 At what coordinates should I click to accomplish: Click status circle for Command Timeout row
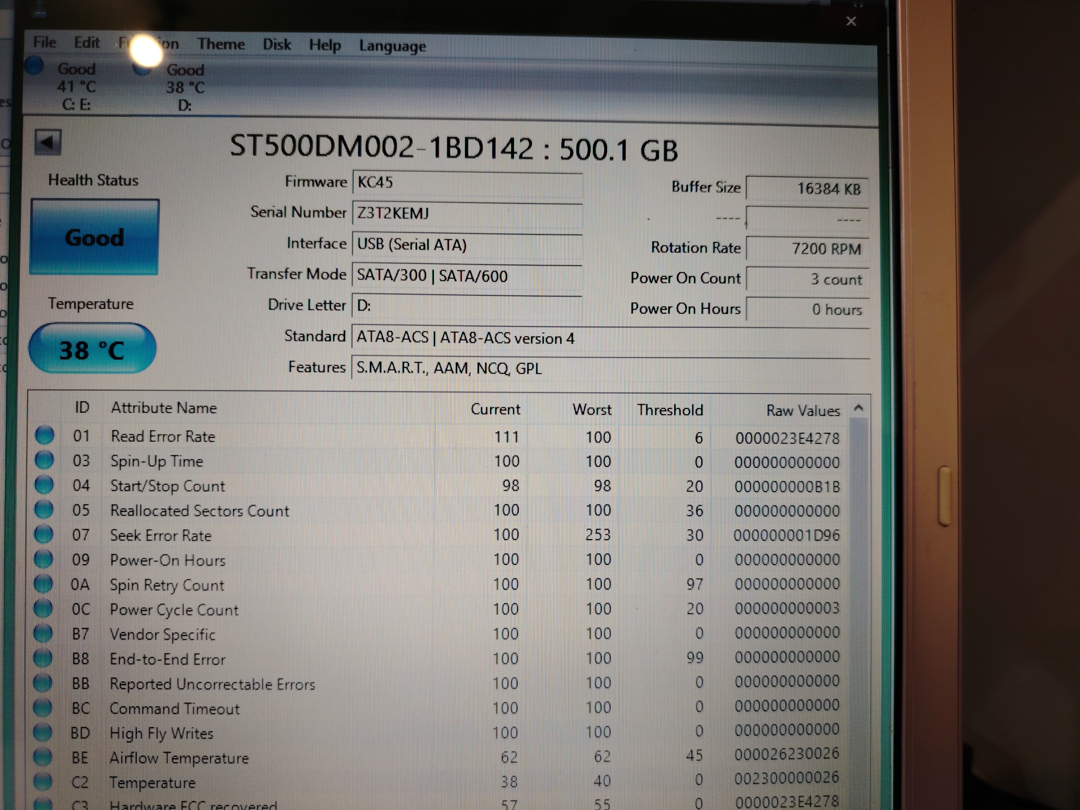43,707
